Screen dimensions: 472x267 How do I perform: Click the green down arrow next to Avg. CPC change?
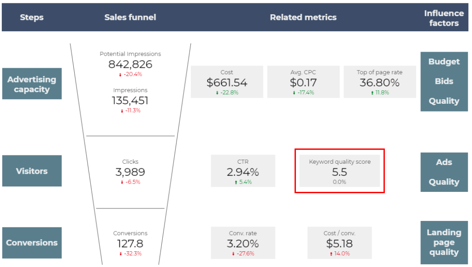pyautogui.click(x=295, y=92)
